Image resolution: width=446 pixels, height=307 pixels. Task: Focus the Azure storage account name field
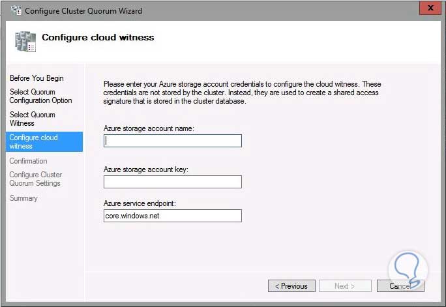(x=173, y=141)
